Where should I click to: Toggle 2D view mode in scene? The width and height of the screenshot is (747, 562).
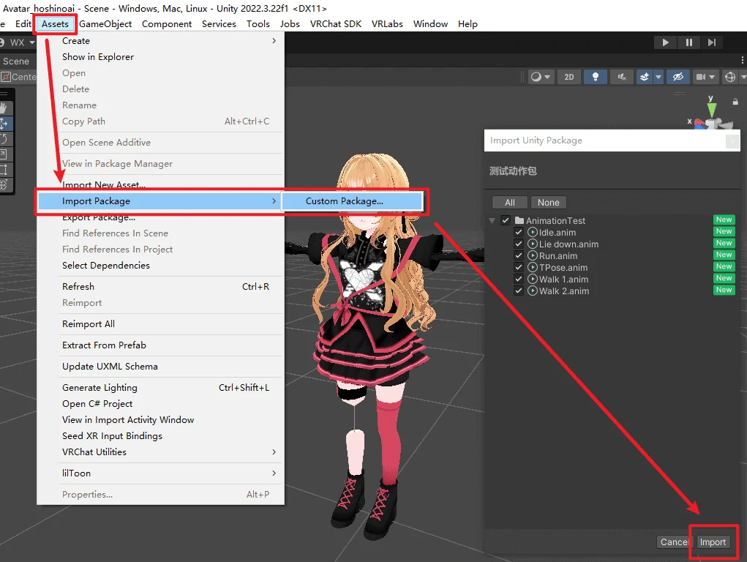click(569, 77)
